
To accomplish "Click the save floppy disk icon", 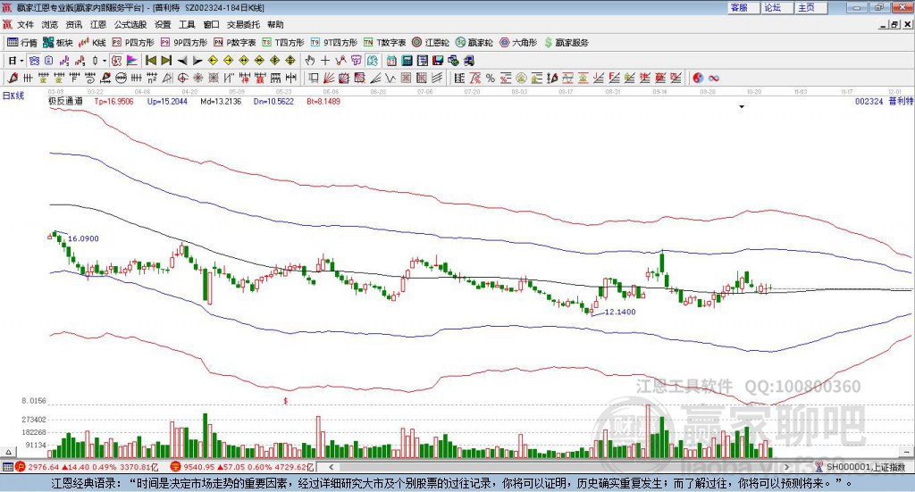I will (438, 61).
